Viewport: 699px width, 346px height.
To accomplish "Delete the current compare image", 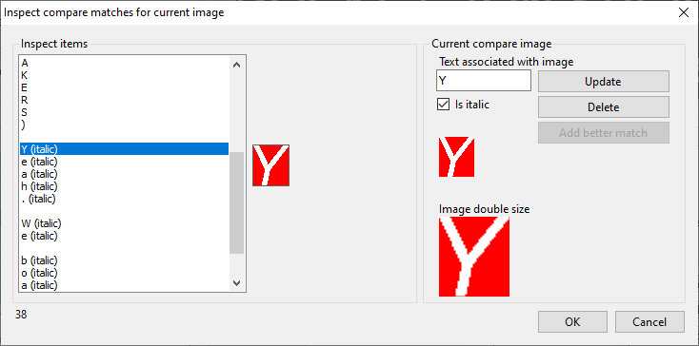I will coord(603,107).
